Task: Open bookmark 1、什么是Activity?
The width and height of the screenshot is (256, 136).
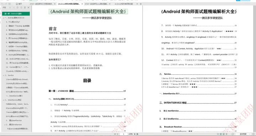Action: (x=13, y=22)
